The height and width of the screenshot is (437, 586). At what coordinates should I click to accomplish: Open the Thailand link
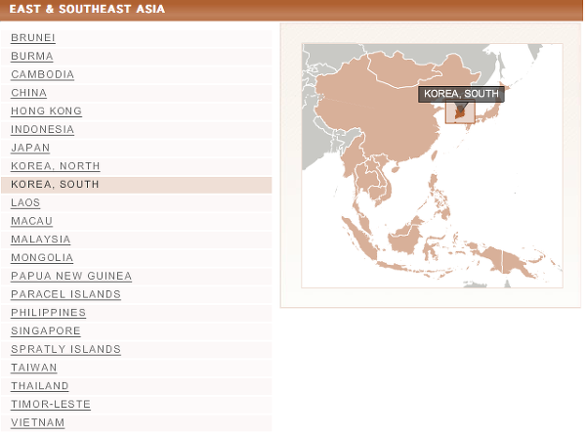40,386
